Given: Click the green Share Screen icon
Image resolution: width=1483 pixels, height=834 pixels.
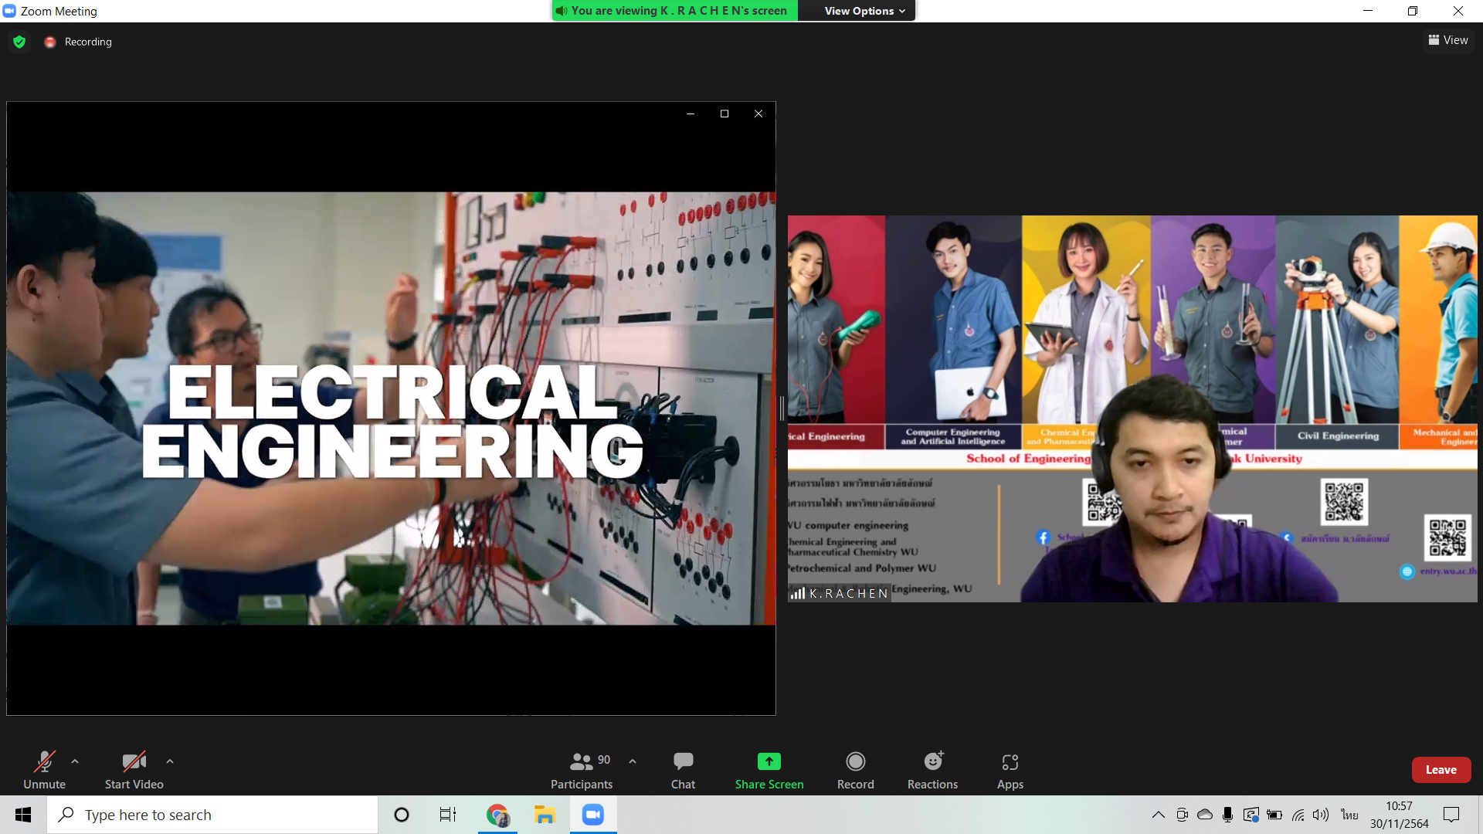Looking at the screenshot, I should click(x=769, y=762).
